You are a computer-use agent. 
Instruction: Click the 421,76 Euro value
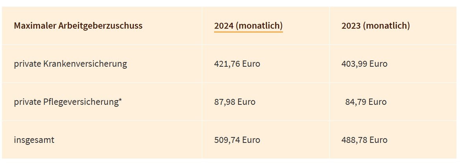click(237, 64)
